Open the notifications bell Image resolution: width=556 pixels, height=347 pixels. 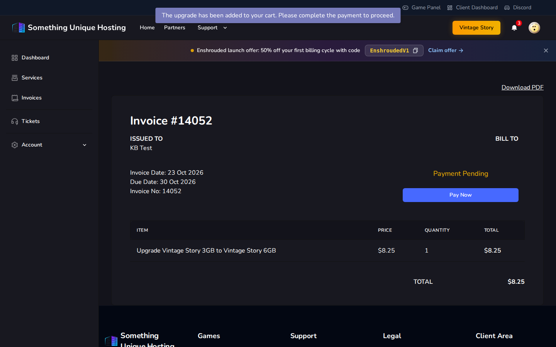coord(514,28)
